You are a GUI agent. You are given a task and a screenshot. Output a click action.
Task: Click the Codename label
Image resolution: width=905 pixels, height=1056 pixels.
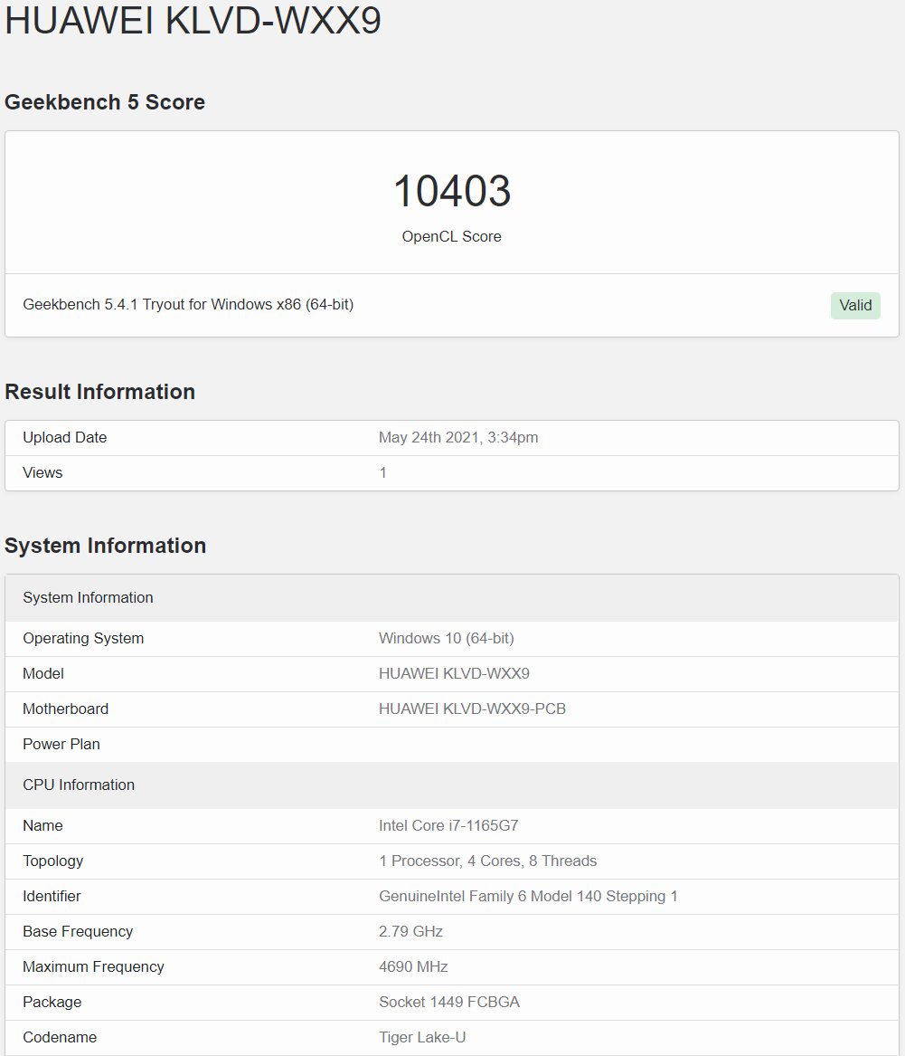(60, 1037)
